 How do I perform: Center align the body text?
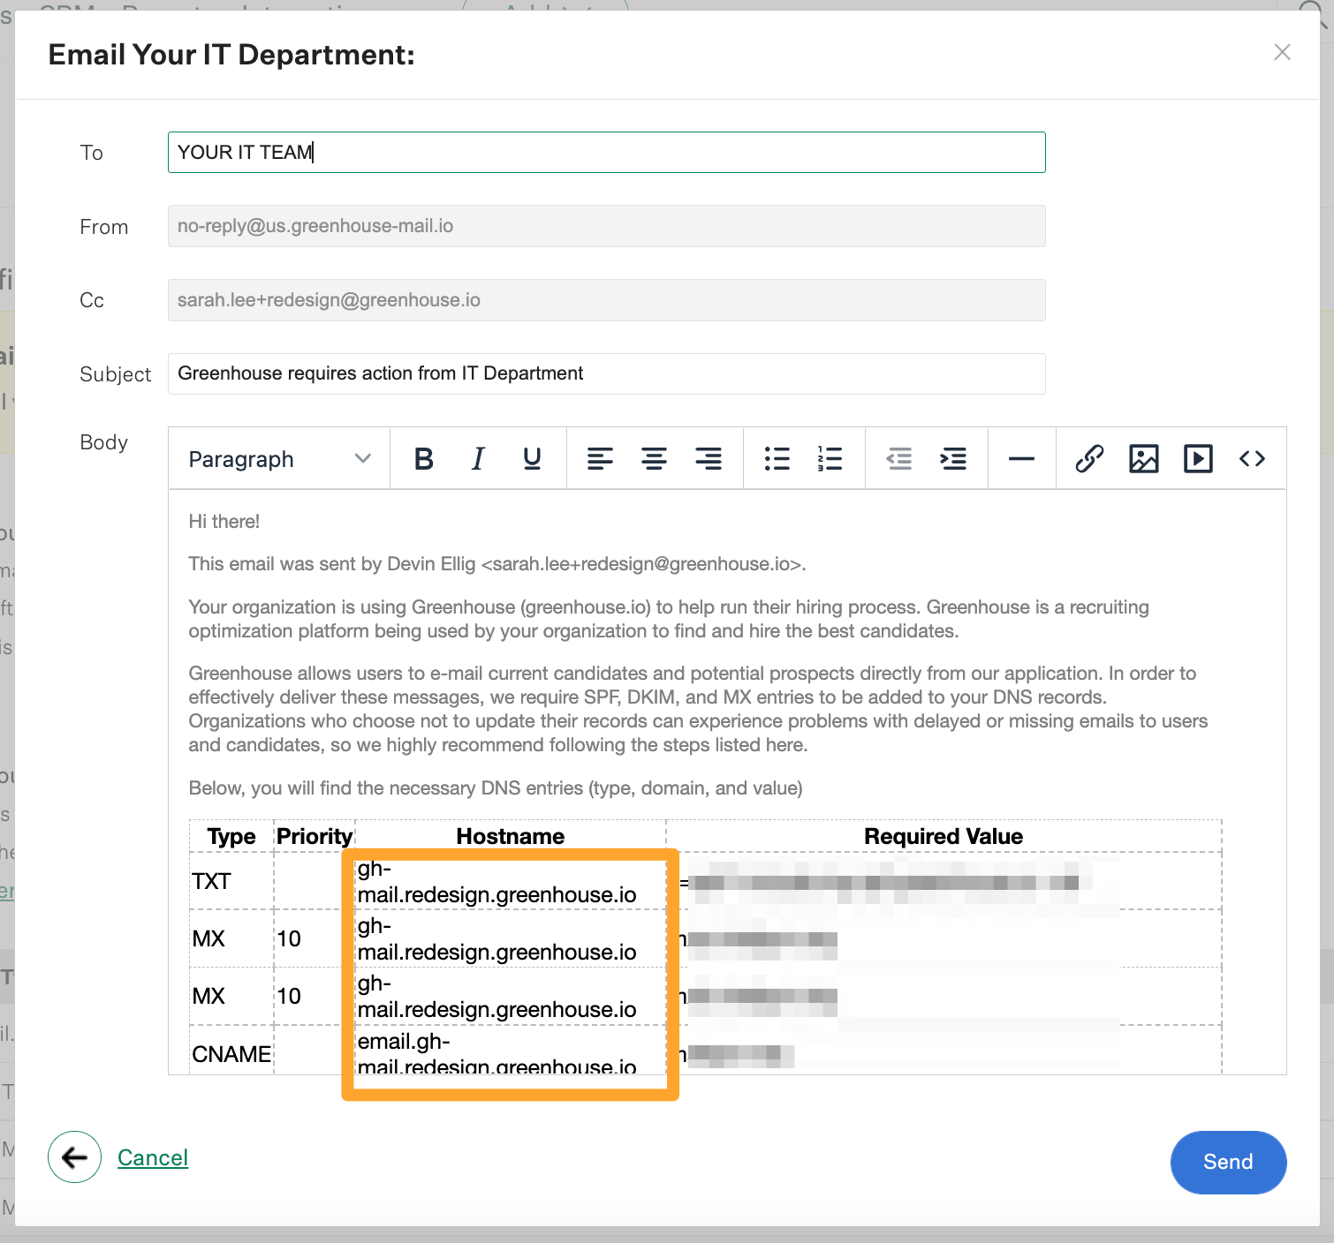pyautogui.click(x=654, y=459)
